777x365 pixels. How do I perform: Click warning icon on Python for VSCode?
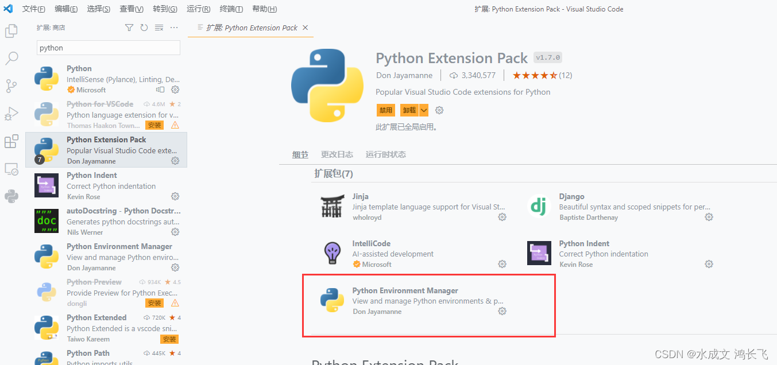tap(175, 125)
